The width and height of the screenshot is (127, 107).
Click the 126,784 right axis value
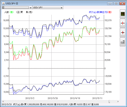[x=108, y=28]
